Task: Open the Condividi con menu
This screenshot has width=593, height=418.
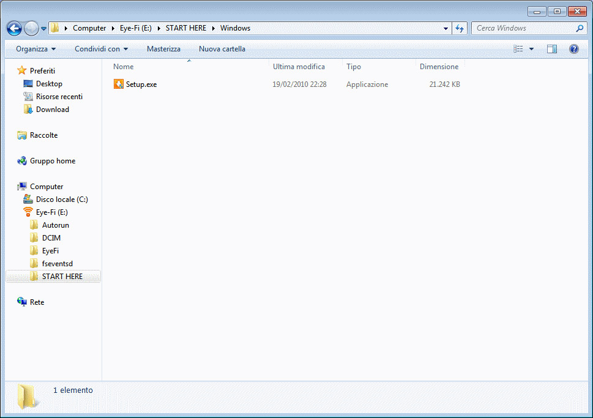Action: click(x=102, y=49)
